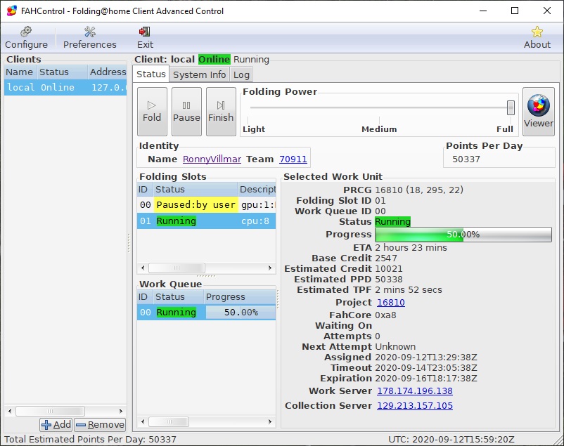The image size is (564, 446).
Task: Click the Folding Slots horizontal scrollbar thumb
Action: pos(177,268)
